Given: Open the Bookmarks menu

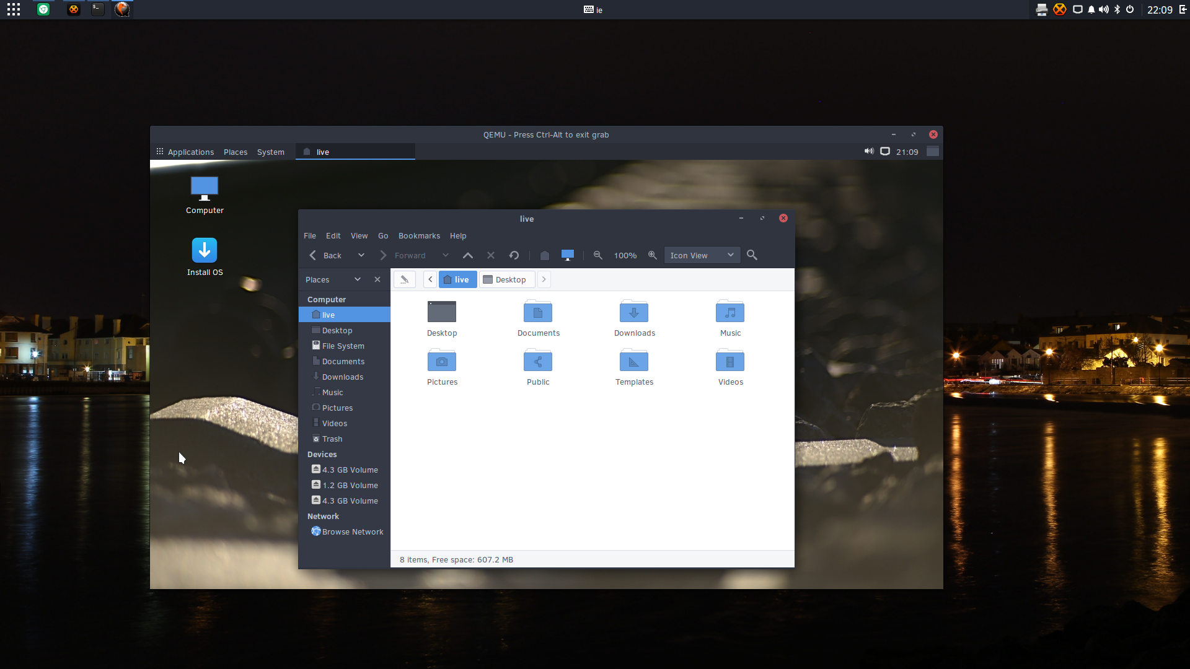Looking at the screenshot, I should coord(419,236).
